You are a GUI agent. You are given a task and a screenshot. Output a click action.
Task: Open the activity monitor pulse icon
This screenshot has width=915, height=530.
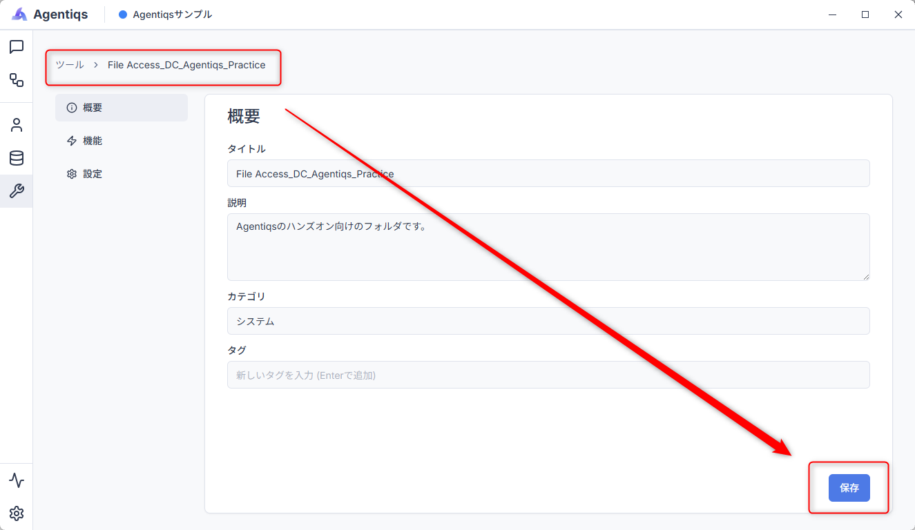click(x=17, y=480)
